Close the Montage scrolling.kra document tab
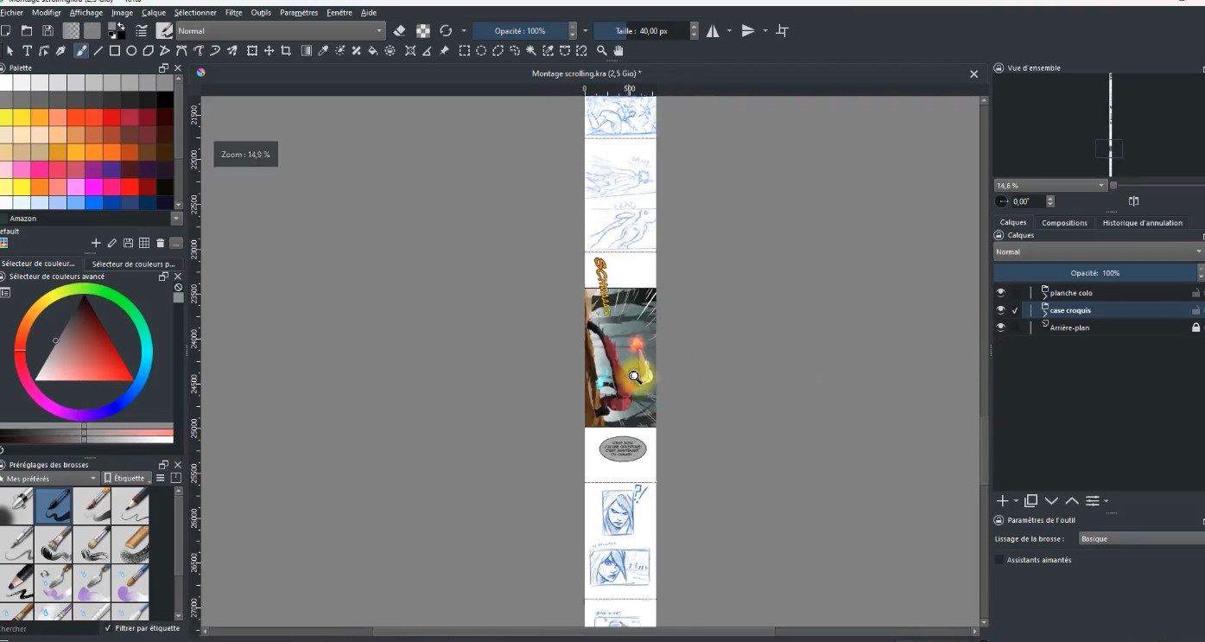 click(974, 74)
